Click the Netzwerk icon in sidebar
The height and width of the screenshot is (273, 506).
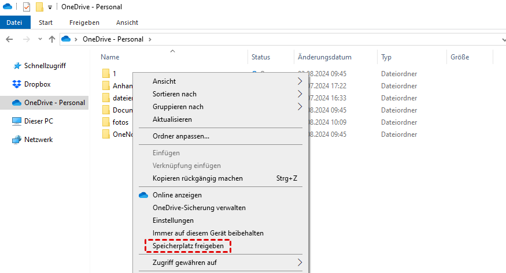point(17,140)
